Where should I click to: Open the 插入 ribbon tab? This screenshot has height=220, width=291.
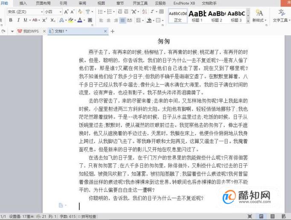click(x=23, y=3)
